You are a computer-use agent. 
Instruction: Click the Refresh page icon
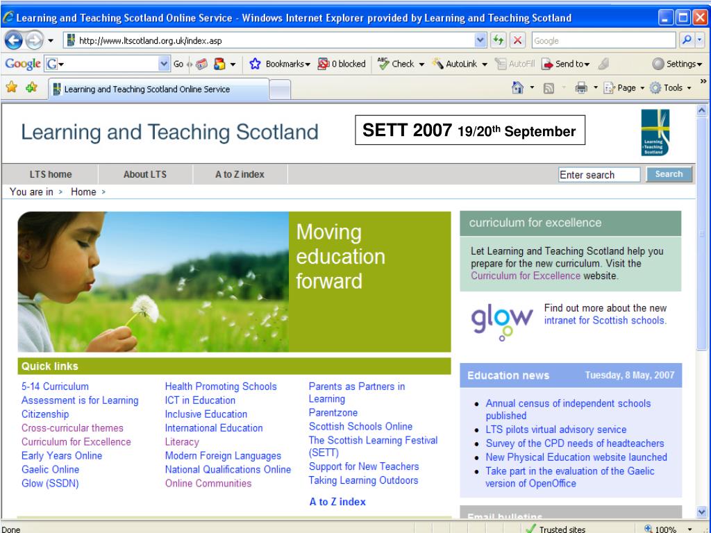tap(499, 40)
